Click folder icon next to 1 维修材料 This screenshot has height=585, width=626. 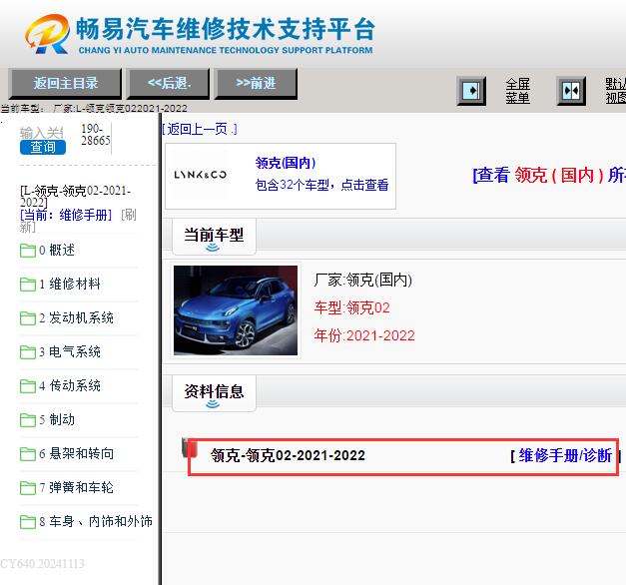(28, 285)
